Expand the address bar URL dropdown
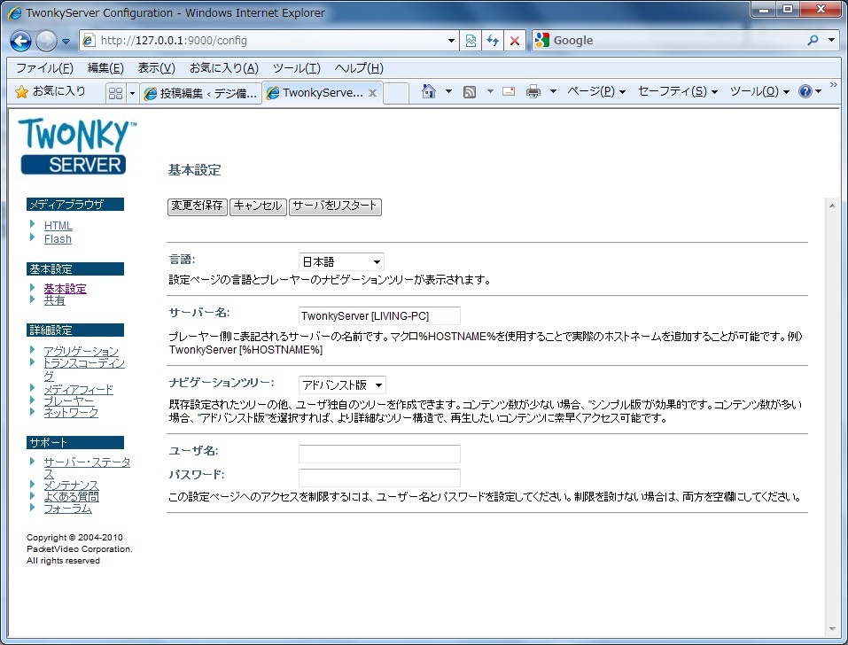This screenshot has width=848, height=645. coord(452,41)
